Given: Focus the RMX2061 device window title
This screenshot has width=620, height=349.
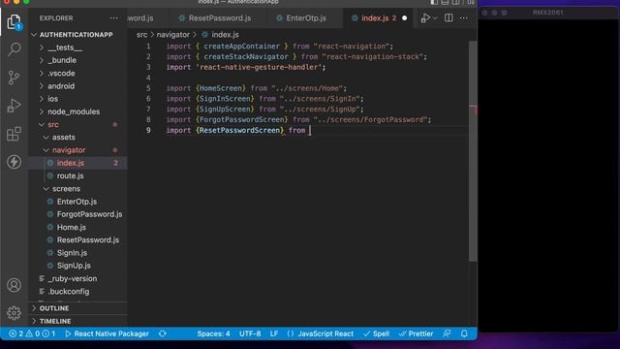Looking at the screenshot, I should point(548,13).
